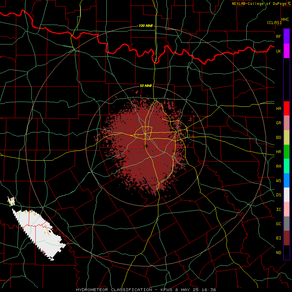Click the IC pink legend swatch
Image resolution: width=292 pixels, height=292 pixels.
[286, 209]
